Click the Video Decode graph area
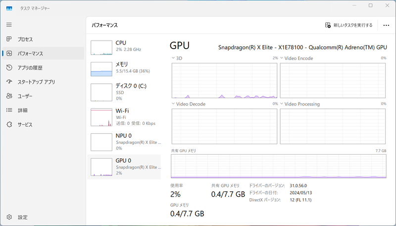The width and height of the screenshot is (396, 226). (x=224, y=126)
